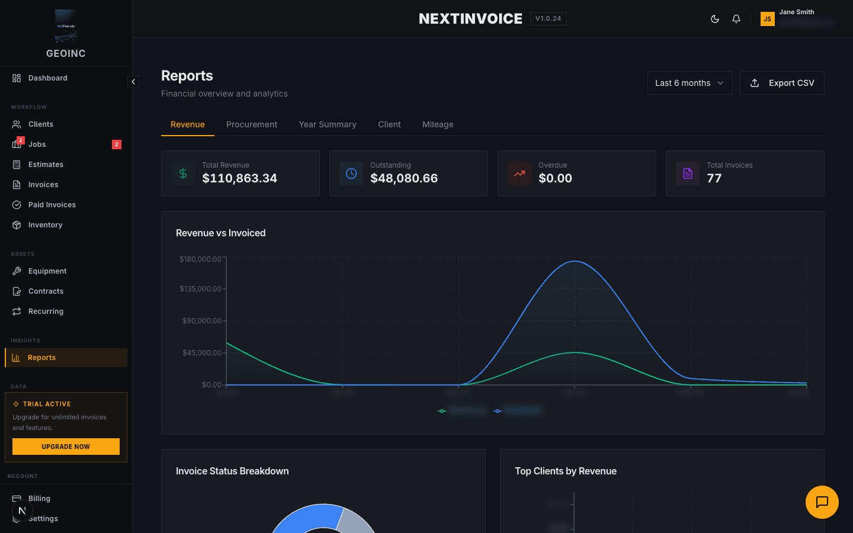Image resolution: width=853 pixels, height=533 pixels.
Task: Click the Total Invoices document icon
Action: click(x=688, y=174)
